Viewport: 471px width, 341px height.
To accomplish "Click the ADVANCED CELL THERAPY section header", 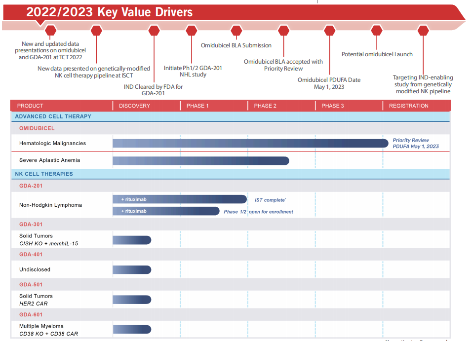I will tap(53, 116).
